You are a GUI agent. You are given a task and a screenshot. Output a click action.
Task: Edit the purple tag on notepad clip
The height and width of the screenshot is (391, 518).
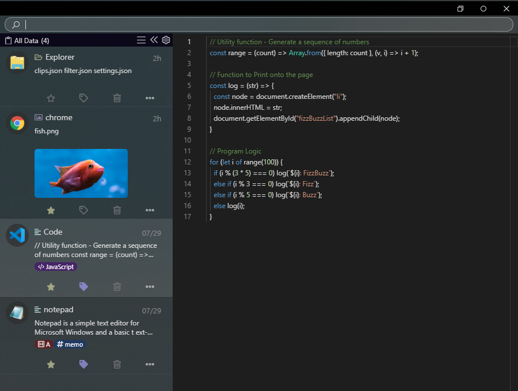(x=83, y=365)
